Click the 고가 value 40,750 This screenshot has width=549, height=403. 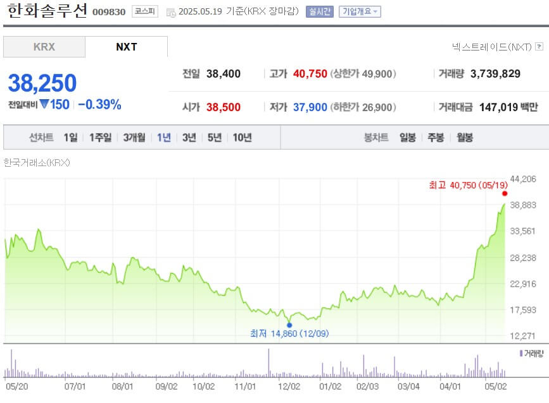[x=310, y=74]
